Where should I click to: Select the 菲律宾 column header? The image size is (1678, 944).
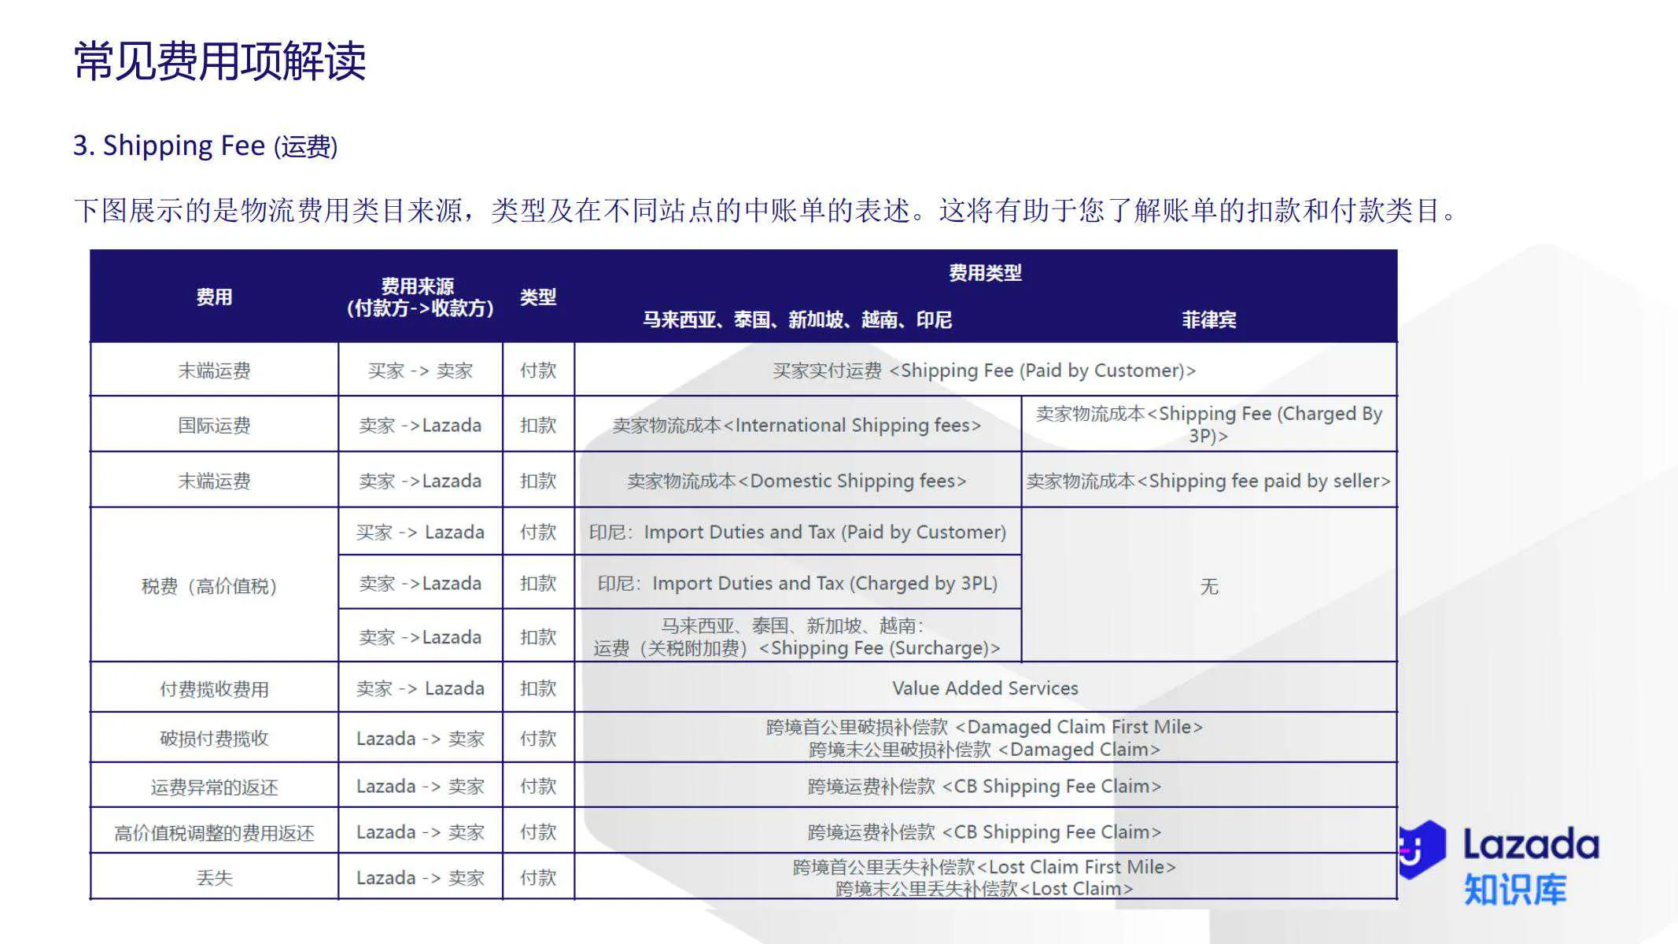point(1208,320)
